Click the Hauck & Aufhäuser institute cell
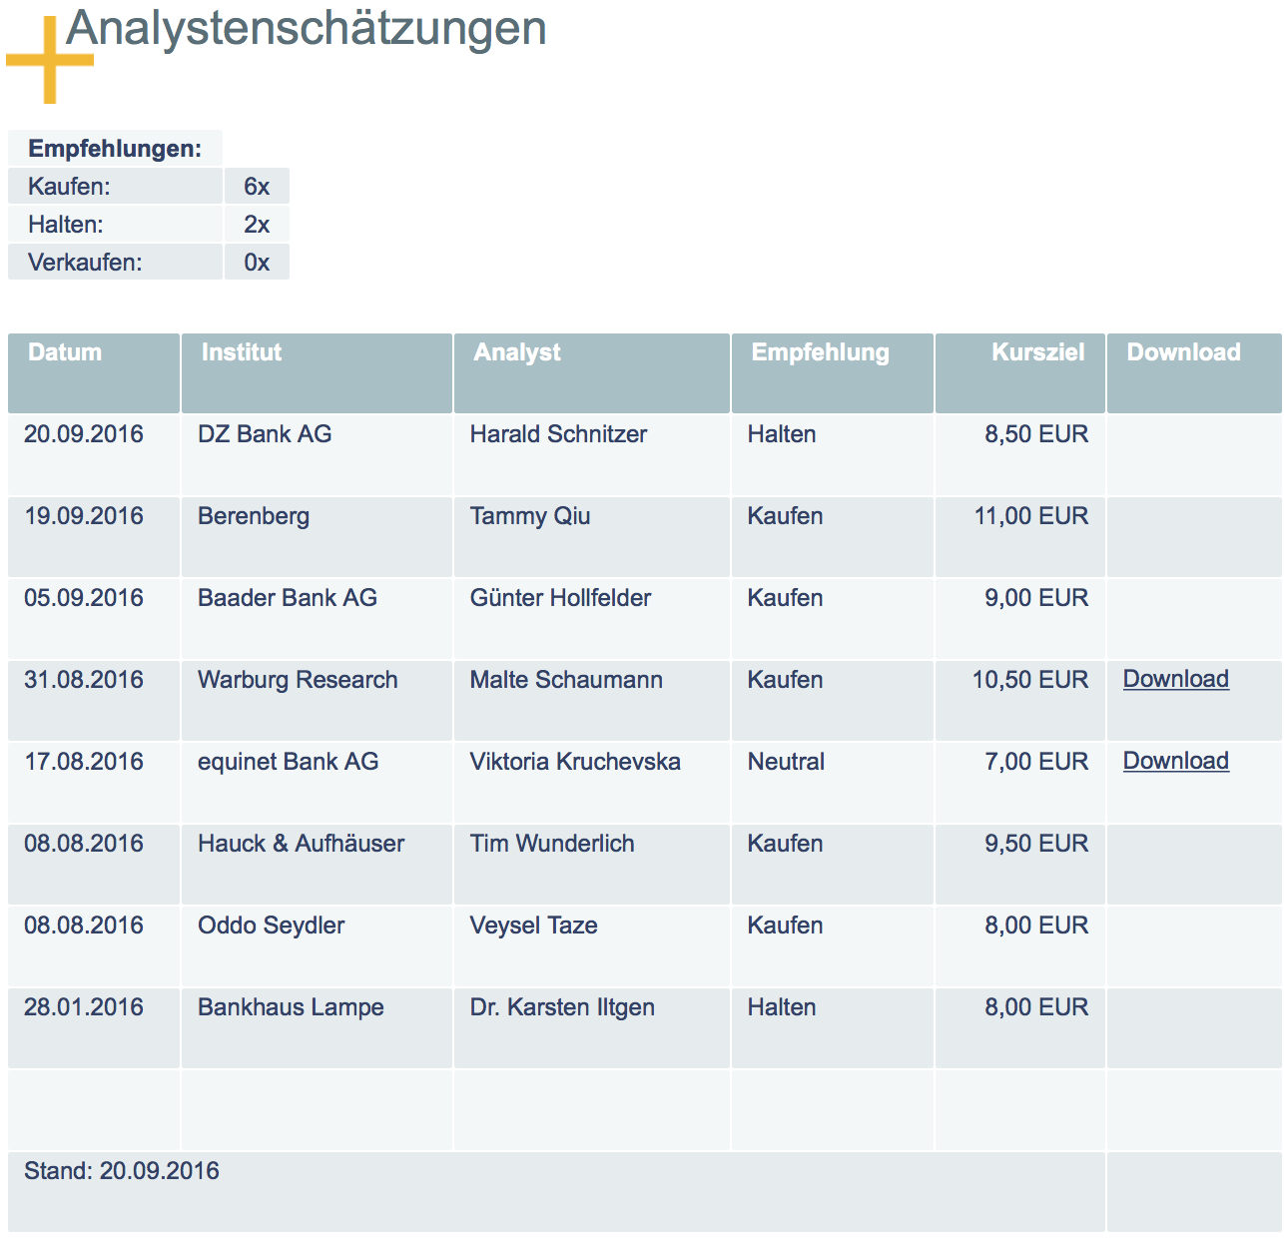This screenshot has width=1284, height=1238. [x=301, y=844]
